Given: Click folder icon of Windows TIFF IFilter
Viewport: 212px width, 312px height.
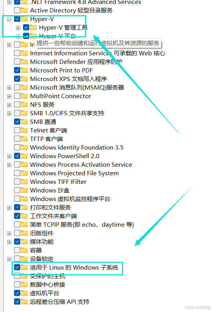Looking at the screenshot, I should pyautogui.click(x=24, y=182).
